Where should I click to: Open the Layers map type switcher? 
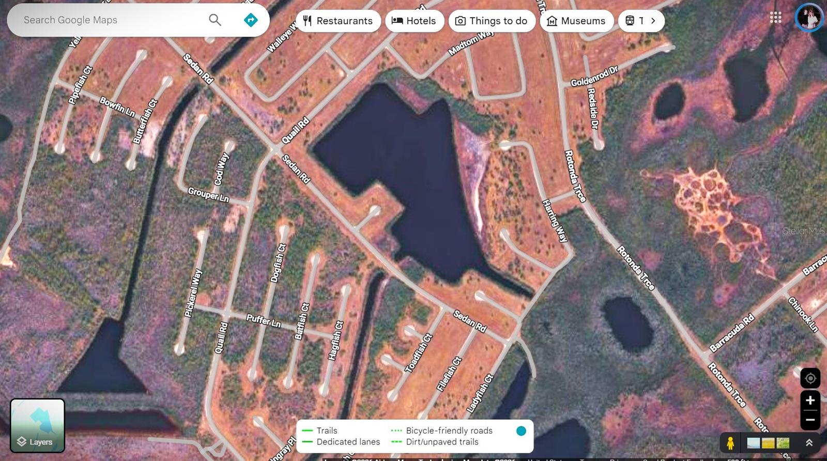(38, 425)
